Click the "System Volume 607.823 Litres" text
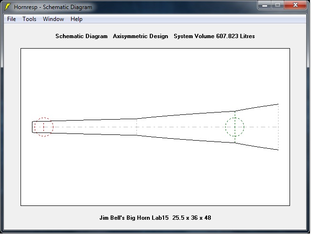 214,36
